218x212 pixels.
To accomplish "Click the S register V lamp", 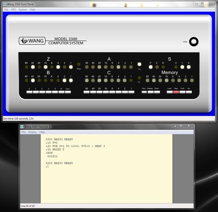I will click(x=176, y=67).
